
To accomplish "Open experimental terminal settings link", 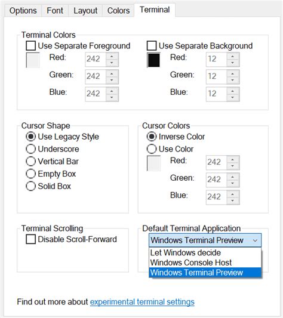I will tap(142, 302).
